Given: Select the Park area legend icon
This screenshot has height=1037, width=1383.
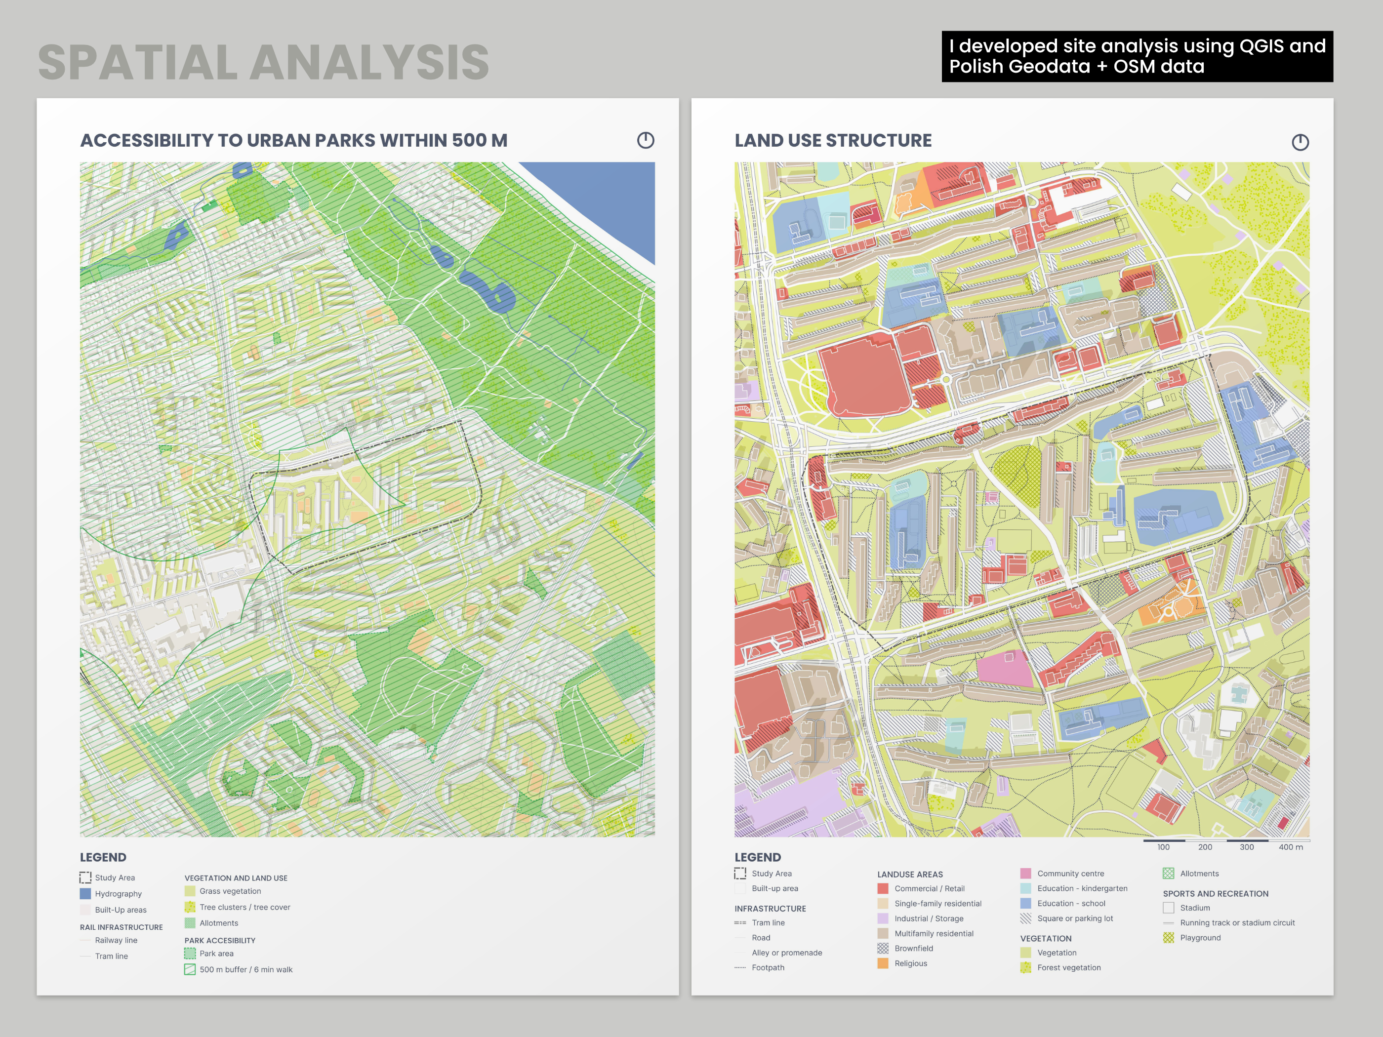Looking at the screenshot, I should (x=190, y=953).
